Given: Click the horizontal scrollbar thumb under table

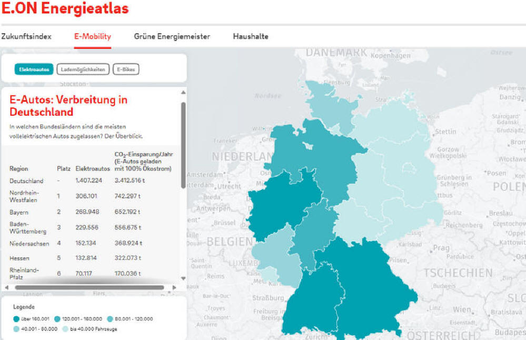Looking at the screenshot, I should click(90, 287).
